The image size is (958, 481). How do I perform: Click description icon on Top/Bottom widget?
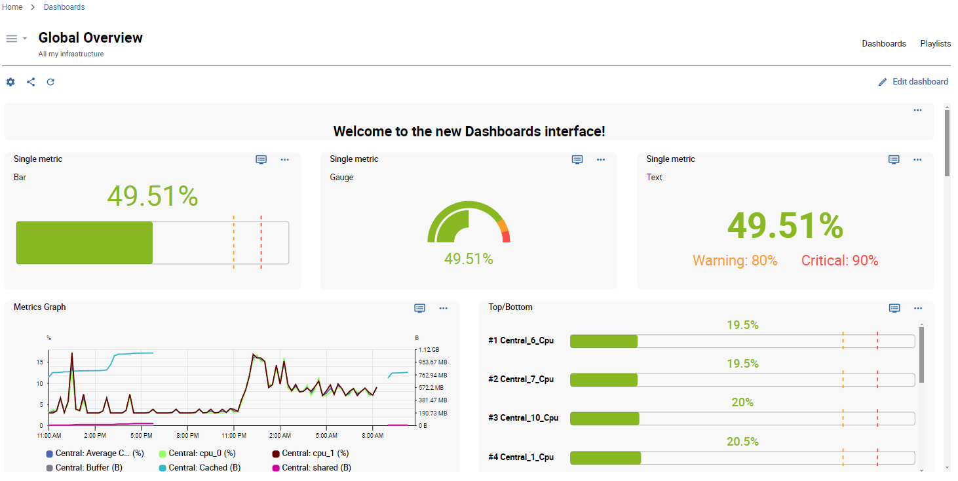click(x=894, y=308)
